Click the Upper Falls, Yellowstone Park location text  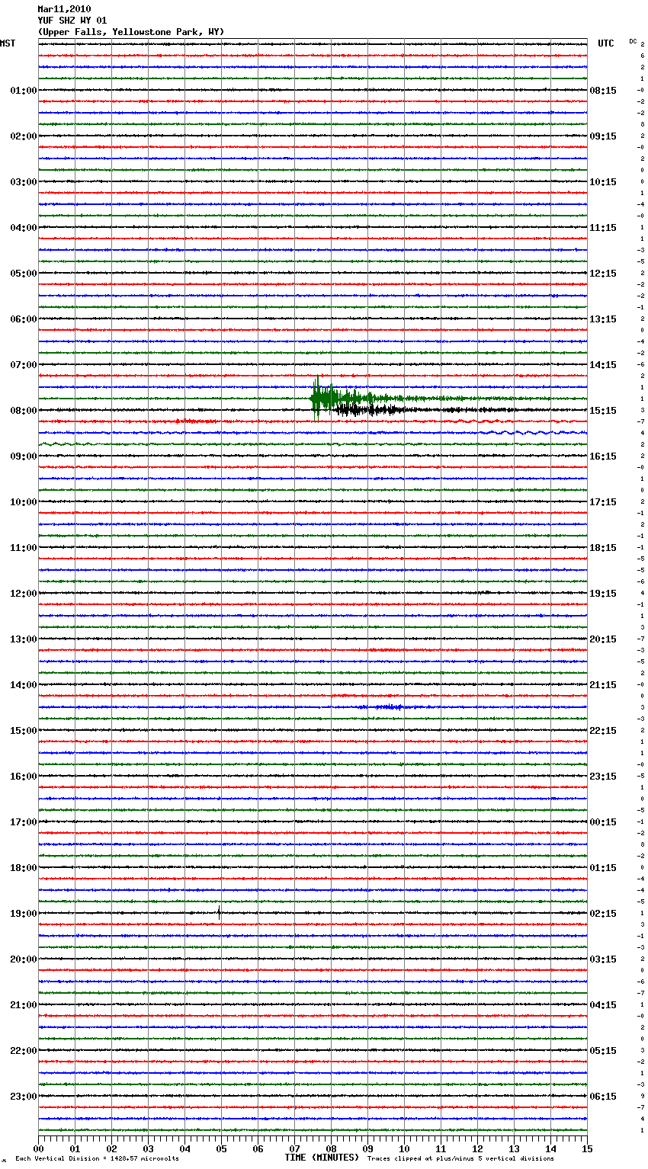pyautogui.click(x=131, y=32)
